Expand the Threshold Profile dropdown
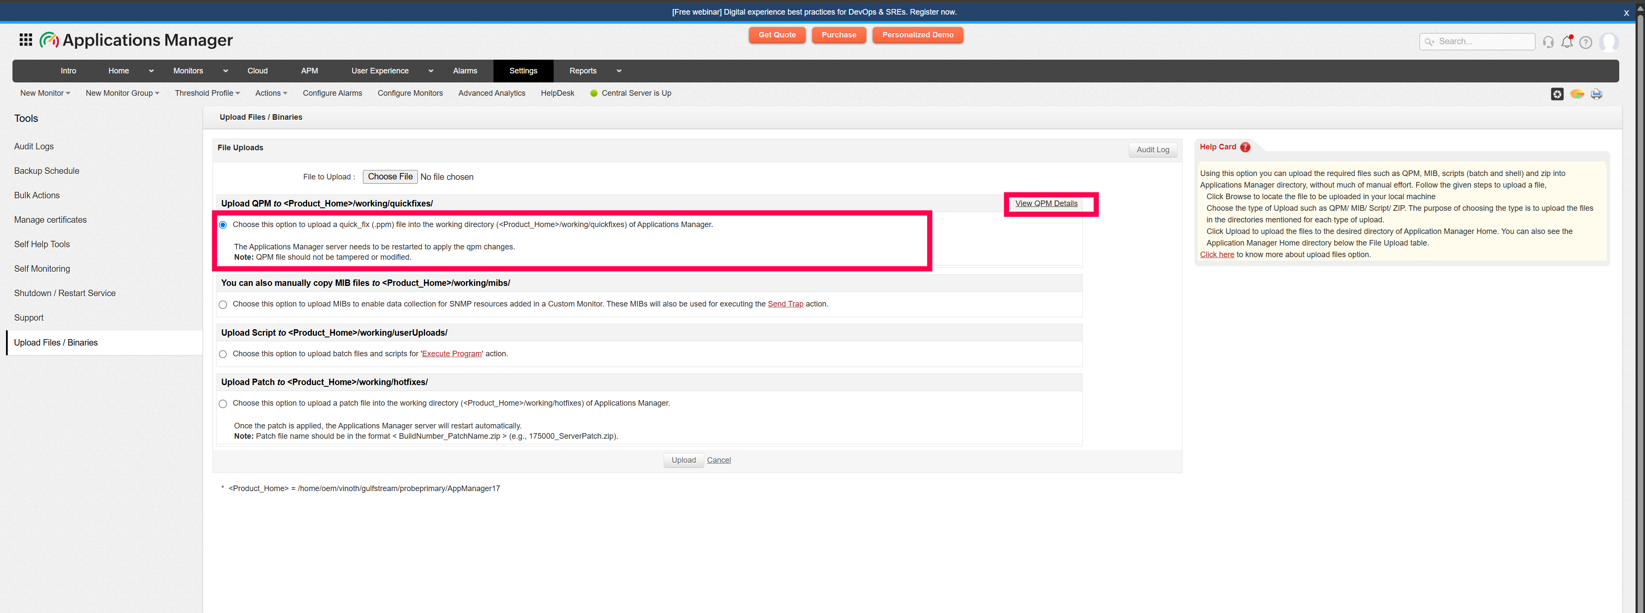The width and height of the screenshot is (1645, 613). click(207, 93)
